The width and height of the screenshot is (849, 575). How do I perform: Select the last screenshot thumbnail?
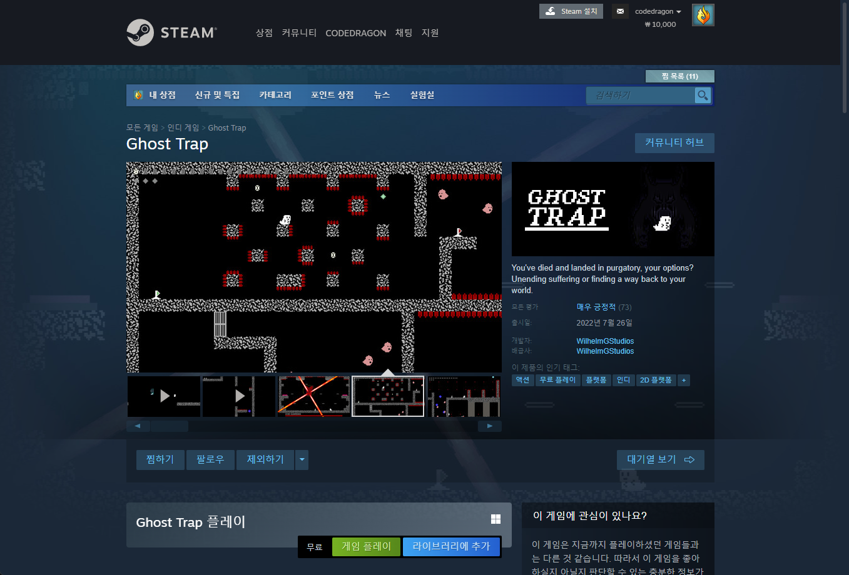pyautogui.click(x=464, y=396)
